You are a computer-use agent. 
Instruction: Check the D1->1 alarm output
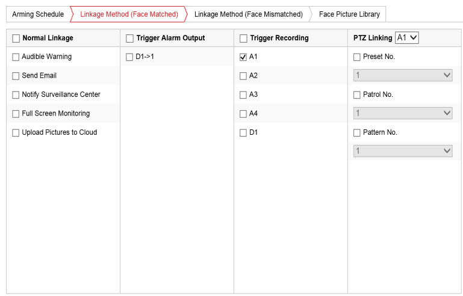(x=129, y=57)
